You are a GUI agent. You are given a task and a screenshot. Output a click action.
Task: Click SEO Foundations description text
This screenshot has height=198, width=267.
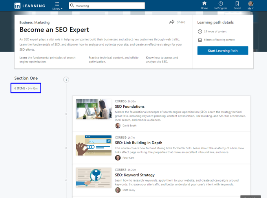point(180,116)
